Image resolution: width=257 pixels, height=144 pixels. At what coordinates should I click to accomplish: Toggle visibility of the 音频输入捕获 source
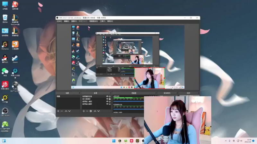(107, 101)
